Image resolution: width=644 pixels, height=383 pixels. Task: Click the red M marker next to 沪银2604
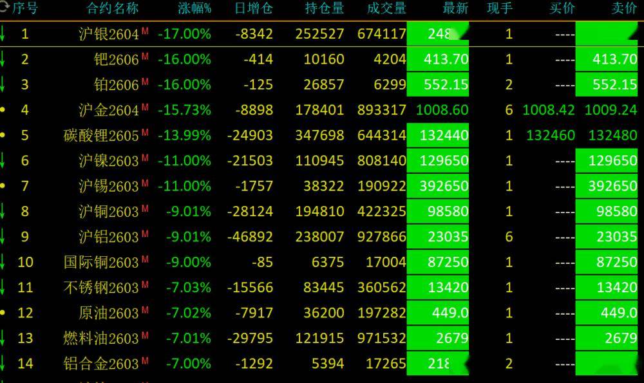145,30
